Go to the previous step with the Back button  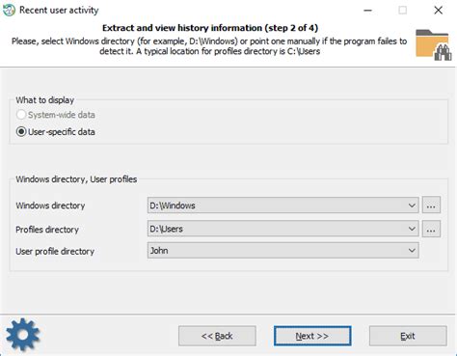(x=217, y=336)
